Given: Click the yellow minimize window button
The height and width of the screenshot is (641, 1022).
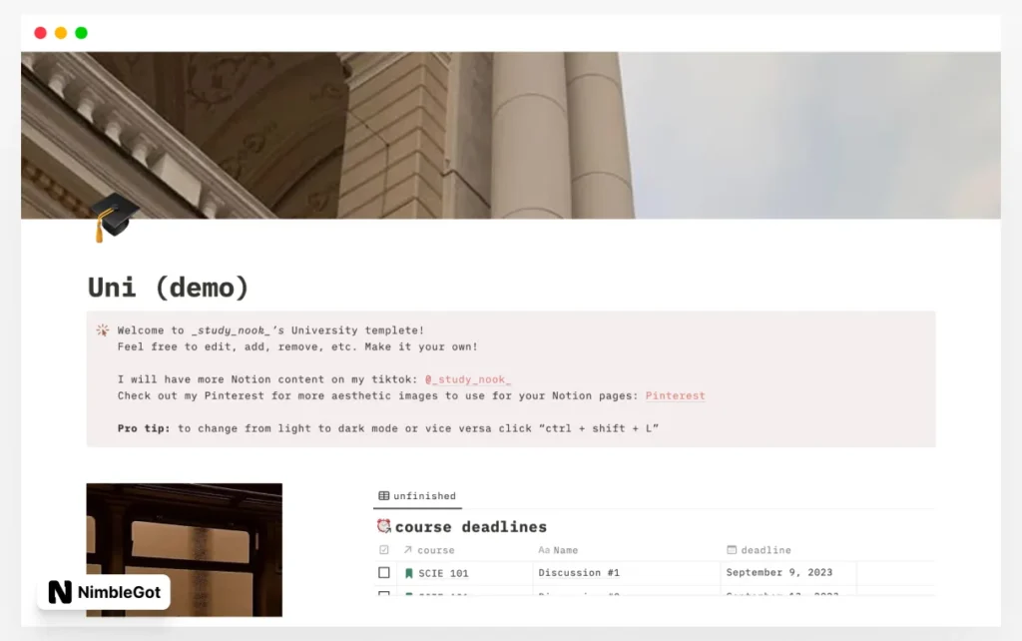Looking at the screenshot, I should [x=61, y=33].
